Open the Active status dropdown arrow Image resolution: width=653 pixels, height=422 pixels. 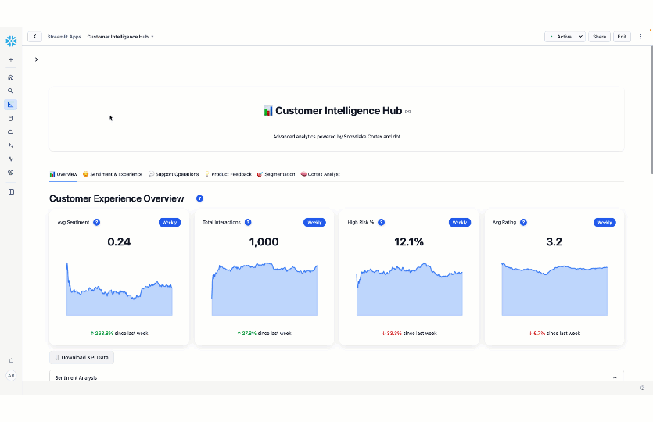pos(580,37)
